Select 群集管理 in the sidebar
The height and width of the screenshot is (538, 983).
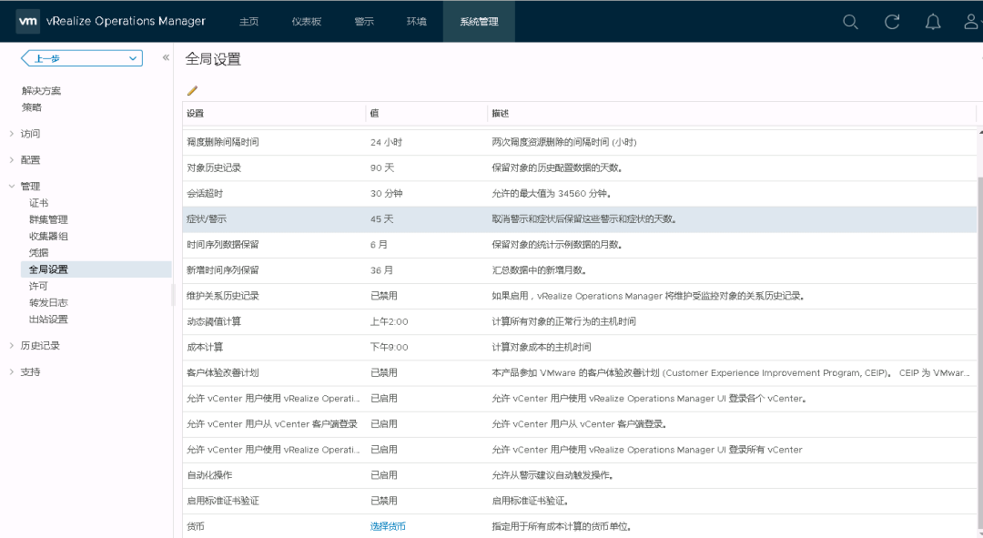pos(48,219)
